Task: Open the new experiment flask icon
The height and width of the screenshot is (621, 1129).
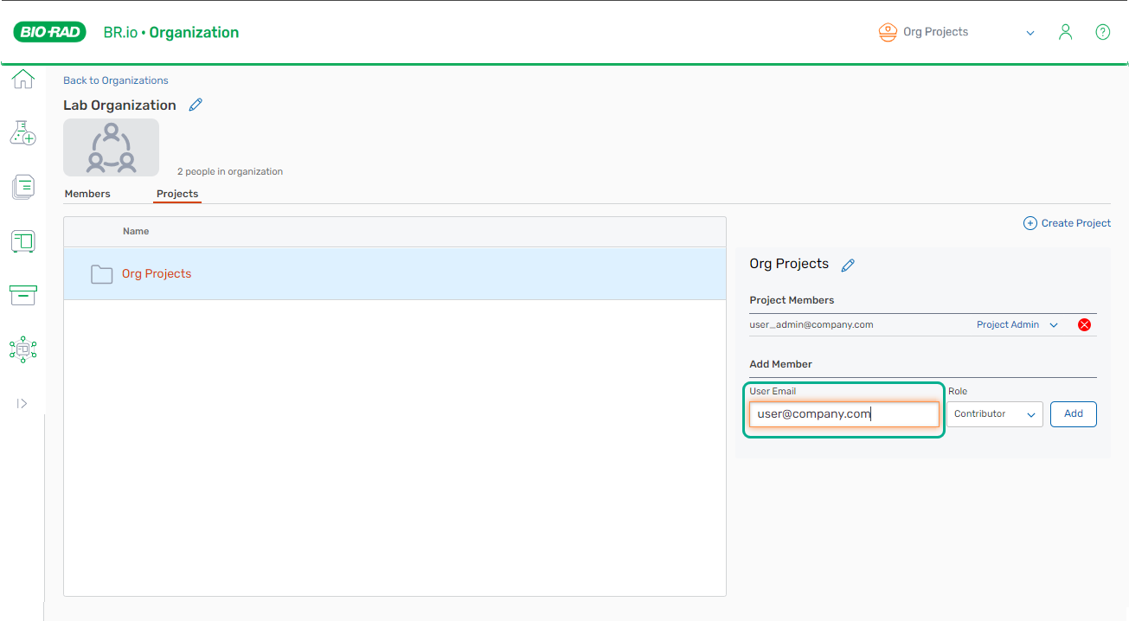Action: (23, 132)
